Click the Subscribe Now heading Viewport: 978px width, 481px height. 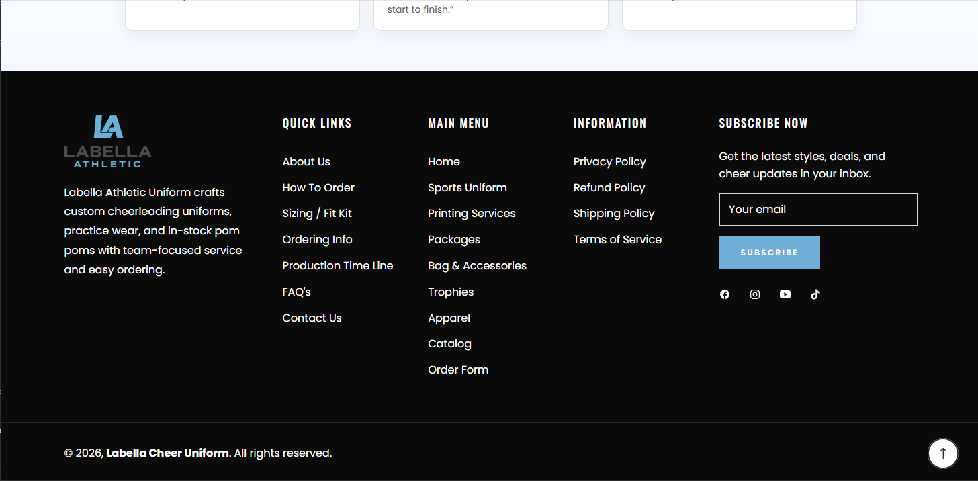764,123
